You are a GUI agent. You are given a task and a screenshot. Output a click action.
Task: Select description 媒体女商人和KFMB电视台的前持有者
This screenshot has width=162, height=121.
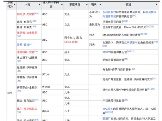125,89
